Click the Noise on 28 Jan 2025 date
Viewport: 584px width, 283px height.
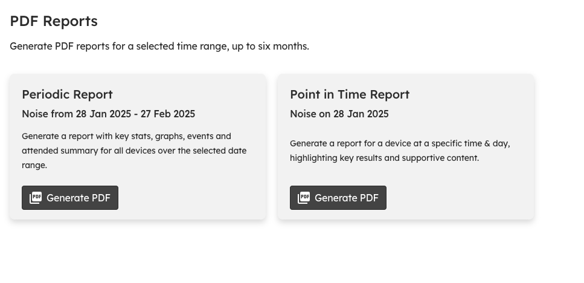tap(339, 114)
